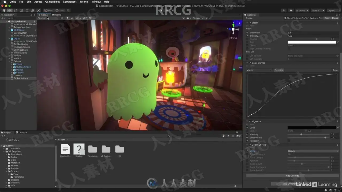
Task: Collapse the VR Beginner folder in Project
Action: pyautogui.click(x=4, y=151)
